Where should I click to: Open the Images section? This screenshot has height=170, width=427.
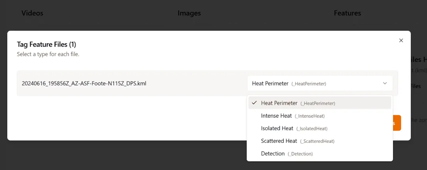[189, 13]
